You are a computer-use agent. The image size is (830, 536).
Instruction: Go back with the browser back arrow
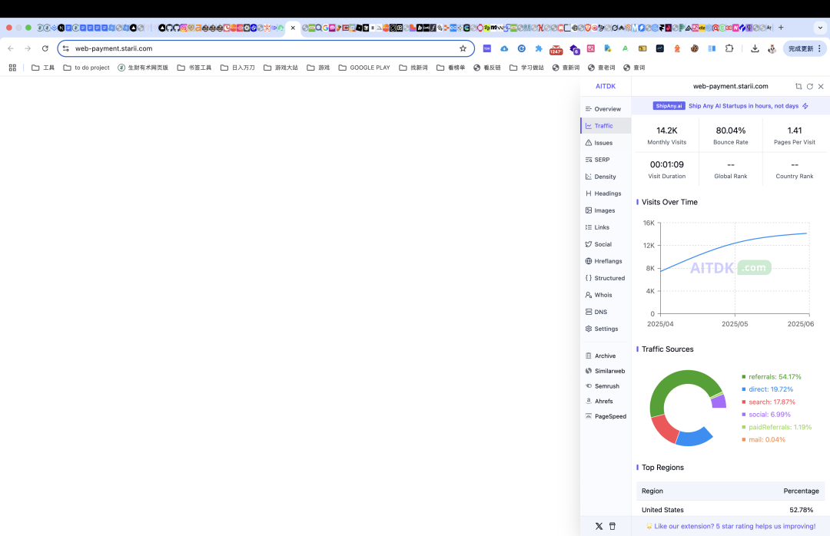(11, 48)
